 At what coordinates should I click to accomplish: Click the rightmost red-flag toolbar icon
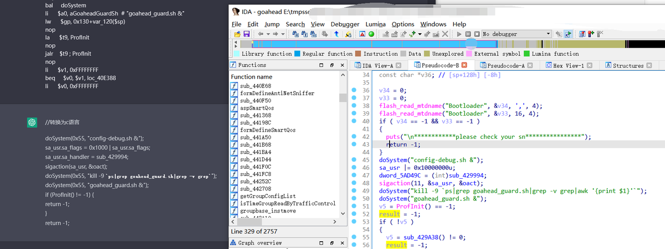[601, 34]
